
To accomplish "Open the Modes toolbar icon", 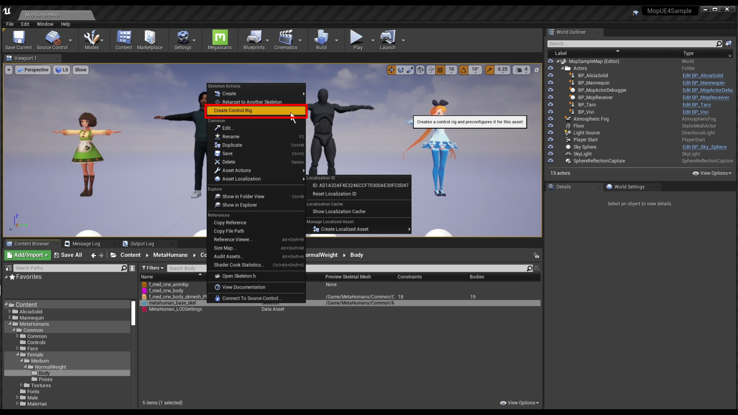I will tap(92, 40).
